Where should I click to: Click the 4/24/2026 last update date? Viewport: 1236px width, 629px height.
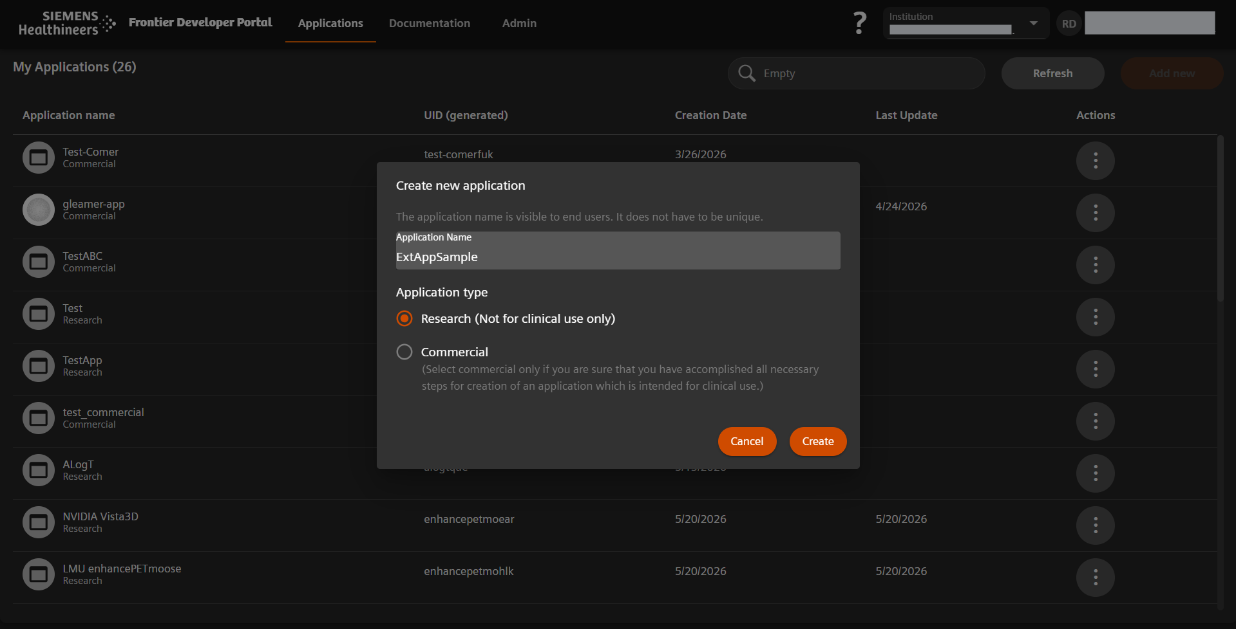pos(901,206)
